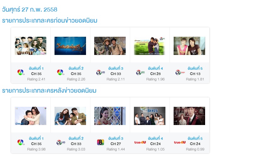This screenshot has height=158, width=253.
Task: Click CH 24 above Rating 1.05
Action: [155, 144]
